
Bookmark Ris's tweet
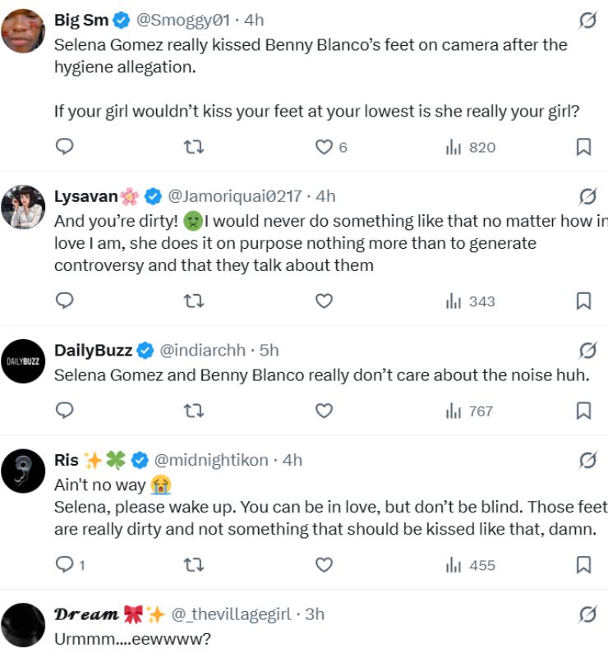tap(584, 564)
